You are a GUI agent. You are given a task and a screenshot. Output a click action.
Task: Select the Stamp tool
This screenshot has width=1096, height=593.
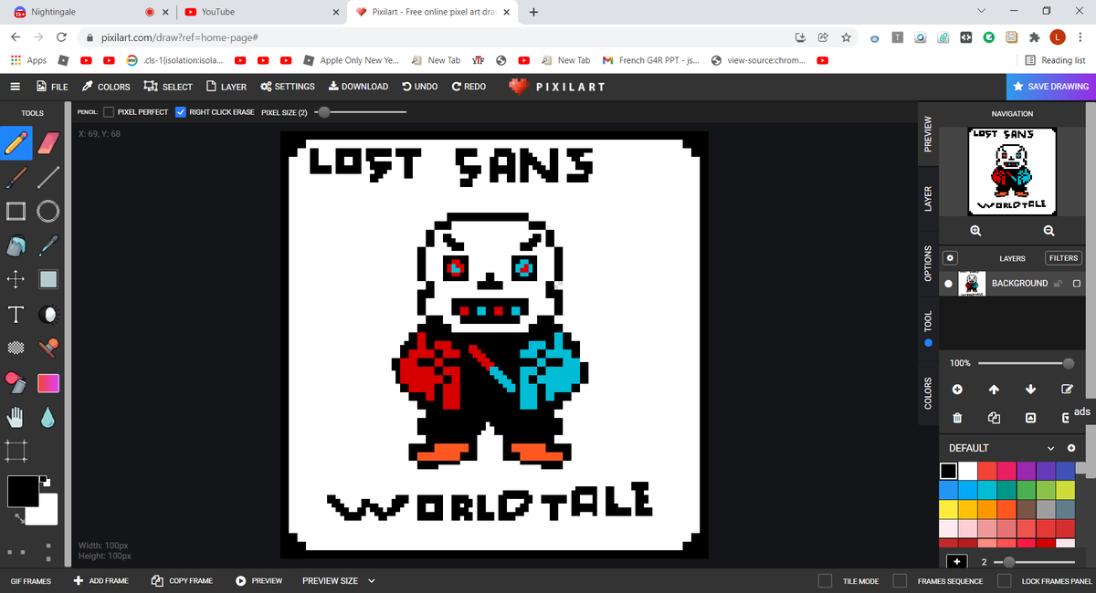(x=49, y=348)
